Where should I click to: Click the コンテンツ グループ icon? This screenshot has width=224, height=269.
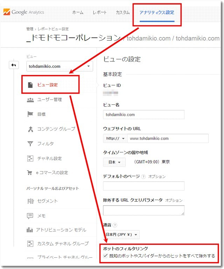tap(30, 129)
